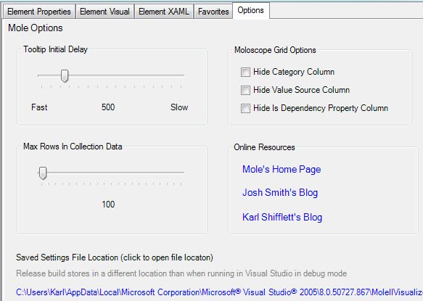Open Mole's Home Page link
The width and height of the screenshot is (423, 301).
[282, 170]
